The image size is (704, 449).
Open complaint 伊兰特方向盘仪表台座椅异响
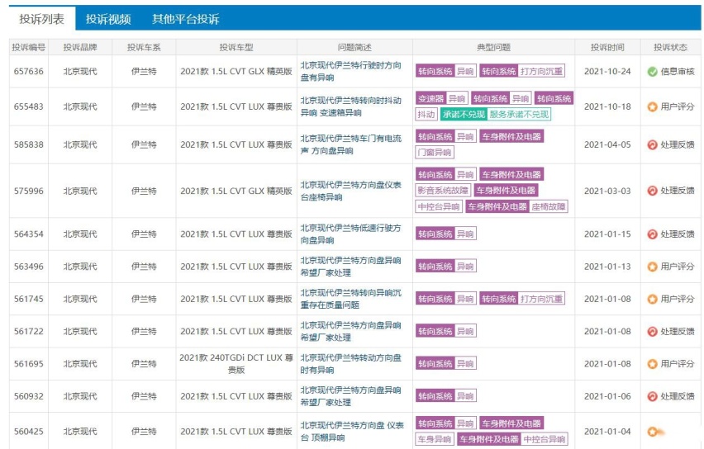(350, 191)
